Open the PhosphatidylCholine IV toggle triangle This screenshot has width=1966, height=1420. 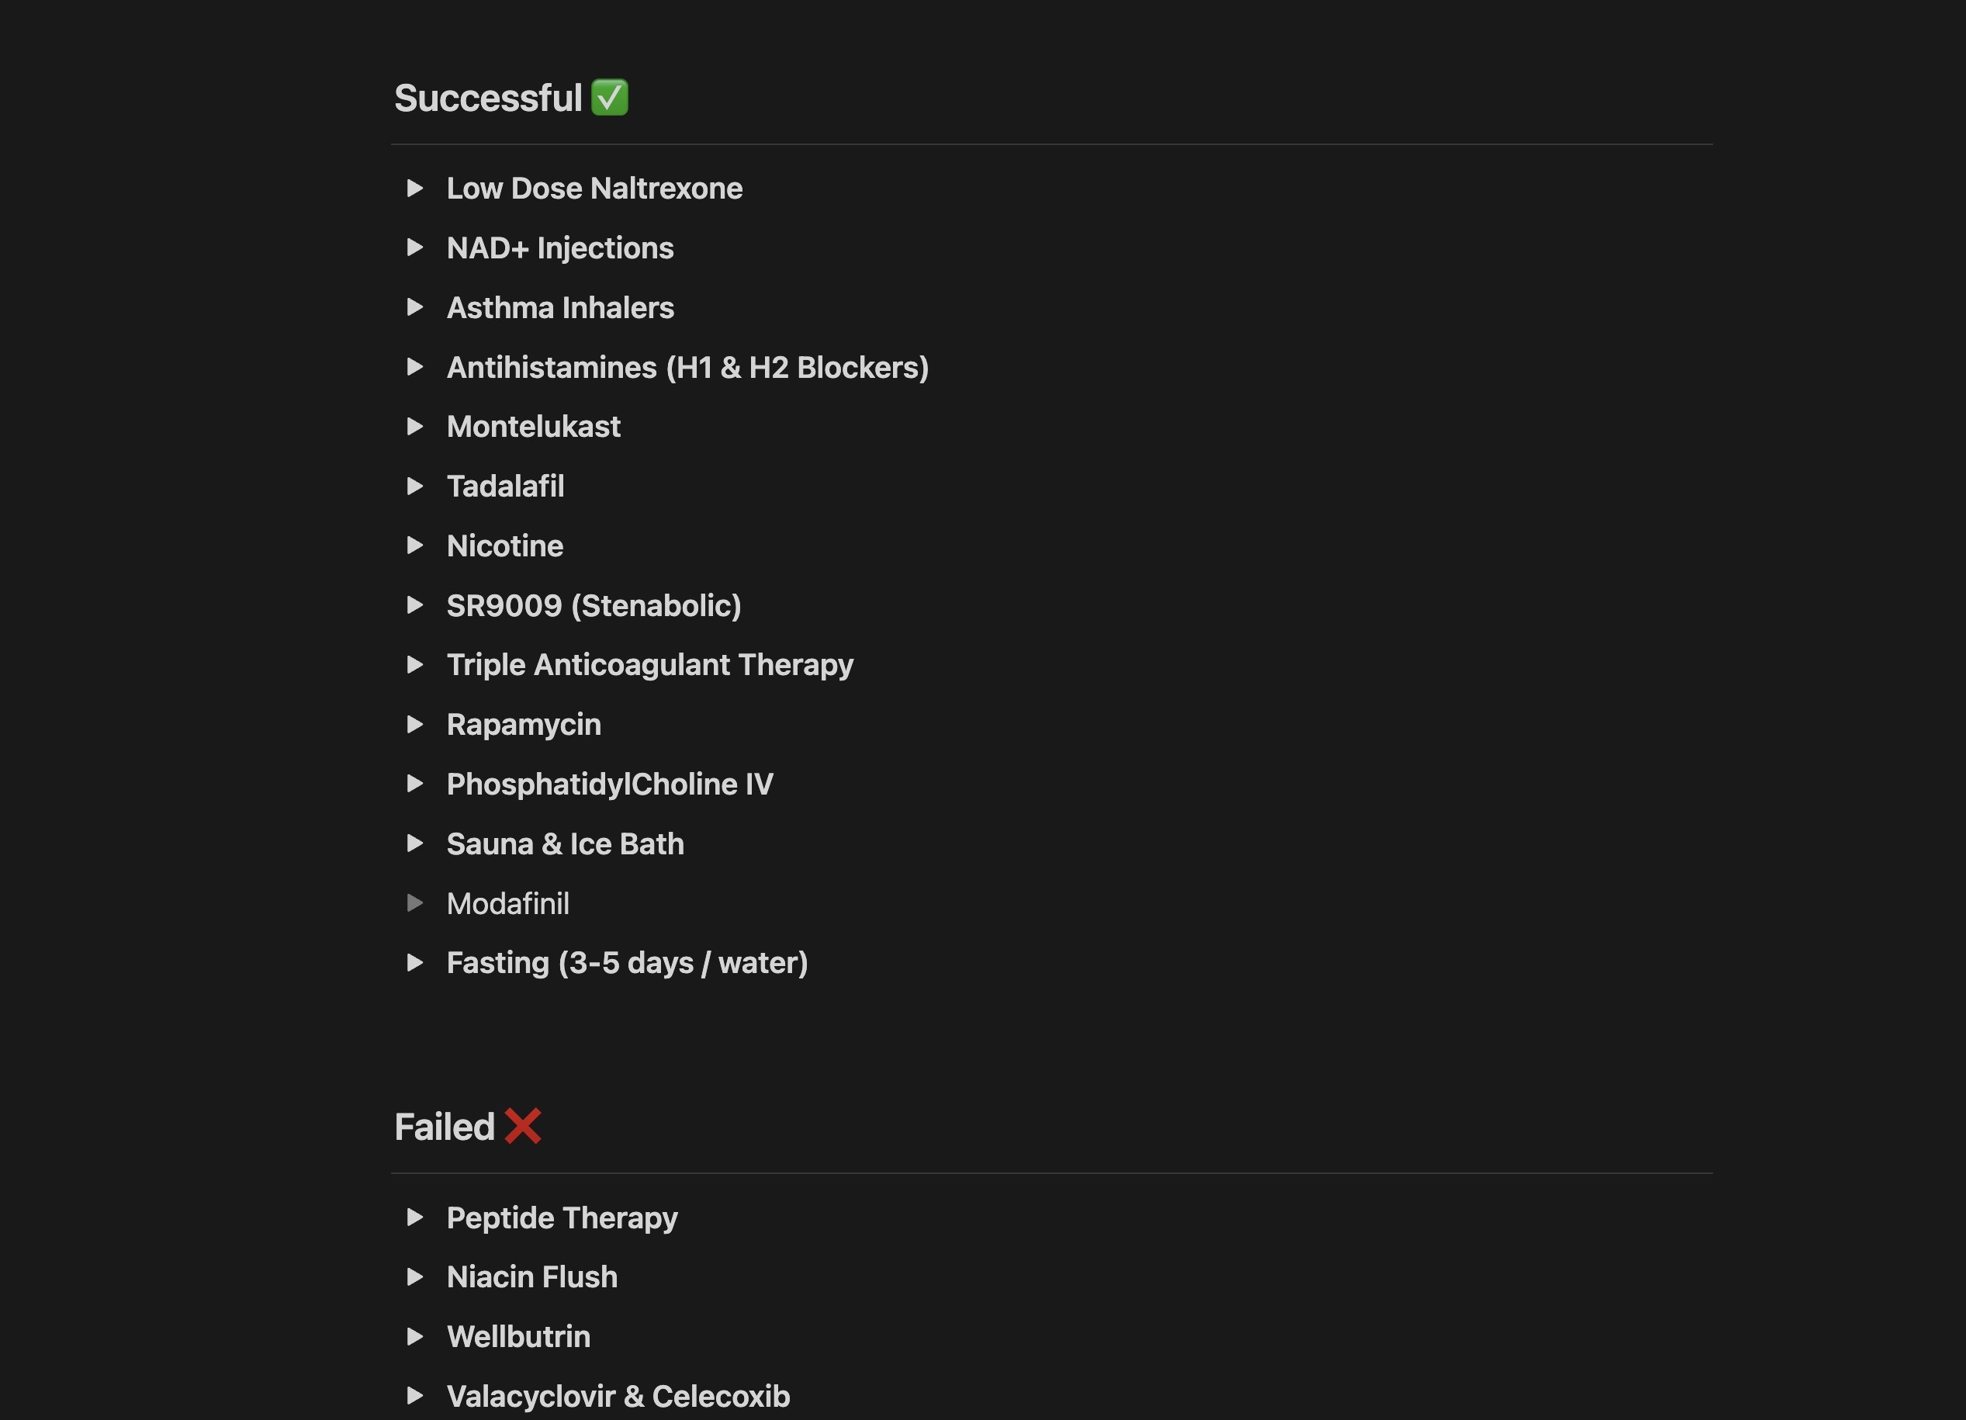point(415,784)
